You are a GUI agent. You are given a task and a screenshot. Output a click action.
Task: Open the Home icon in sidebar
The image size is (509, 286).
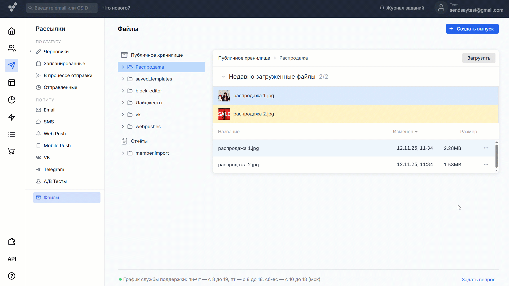(12, 31)
